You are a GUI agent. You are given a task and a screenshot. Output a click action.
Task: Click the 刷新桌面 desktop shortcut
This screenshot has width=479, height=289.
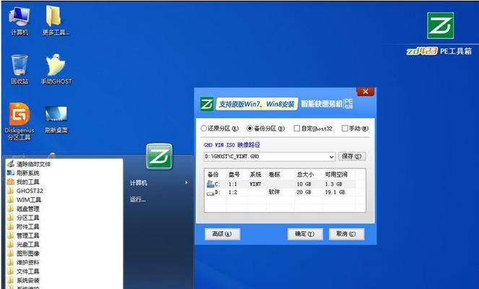[56, 120]
